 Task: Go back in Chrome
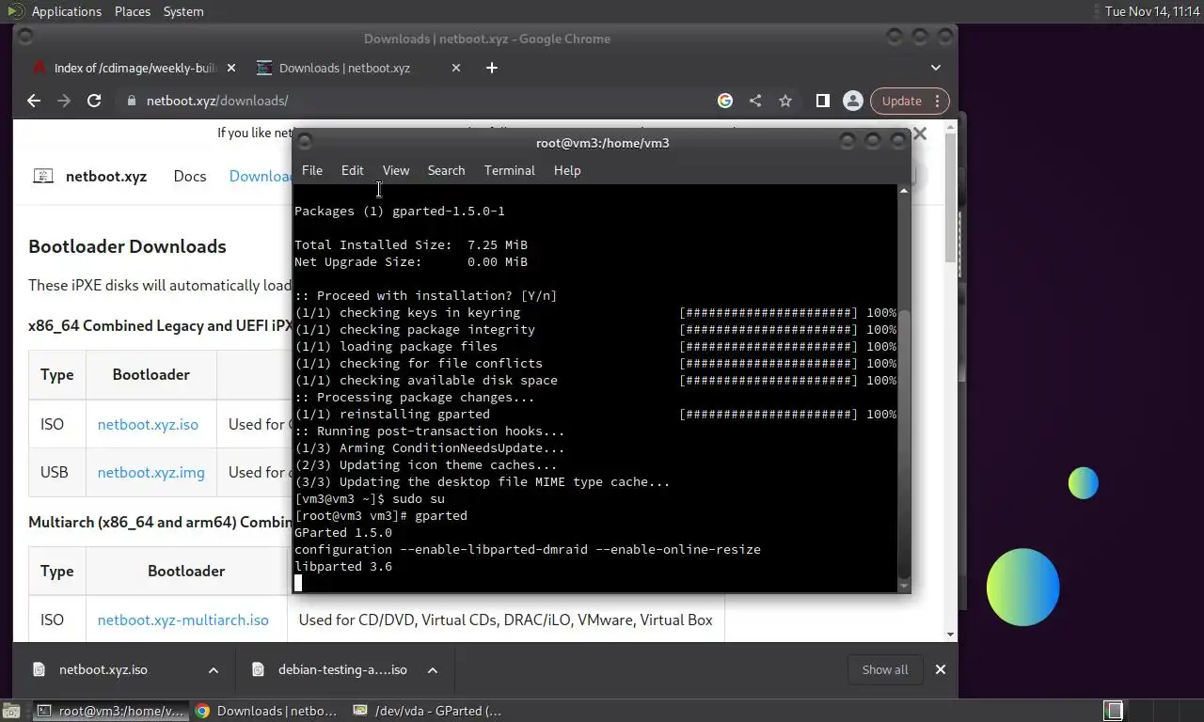[34, 101]
